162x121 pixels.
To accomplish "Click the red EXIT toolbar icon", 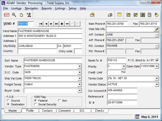I will coord(7,15).
